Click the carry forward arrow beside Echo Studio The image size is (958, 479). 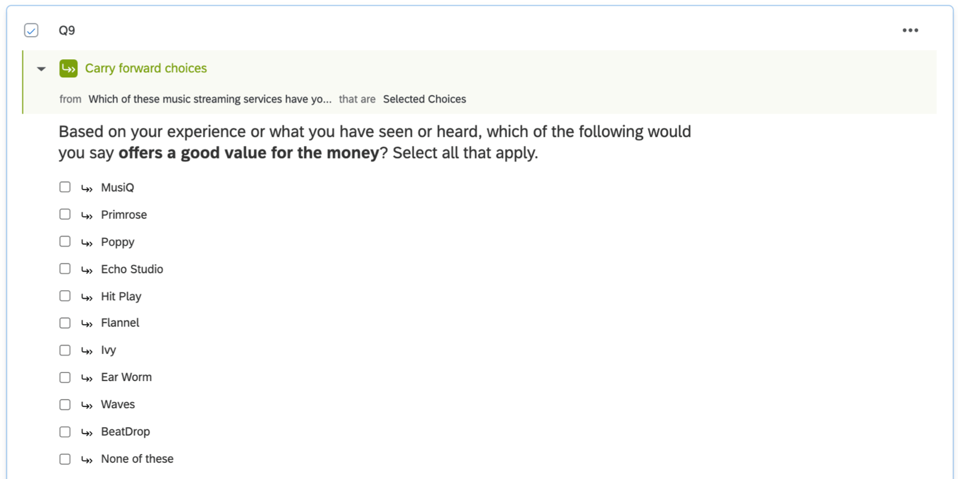point(87,269)
